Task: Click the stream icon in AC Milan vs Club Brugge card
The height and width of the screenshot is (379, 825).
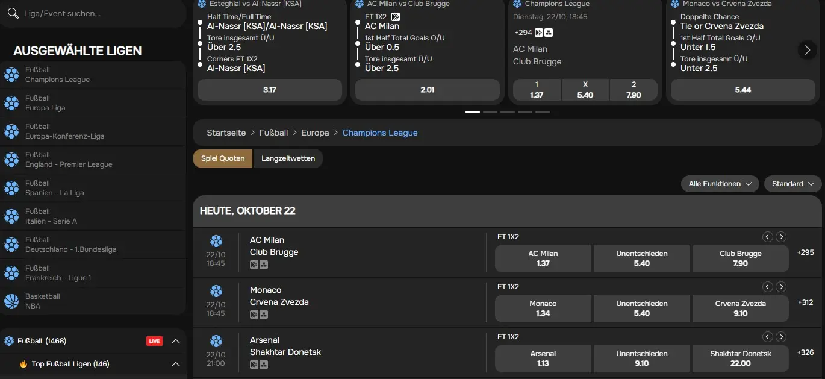Action: [396, 17]
